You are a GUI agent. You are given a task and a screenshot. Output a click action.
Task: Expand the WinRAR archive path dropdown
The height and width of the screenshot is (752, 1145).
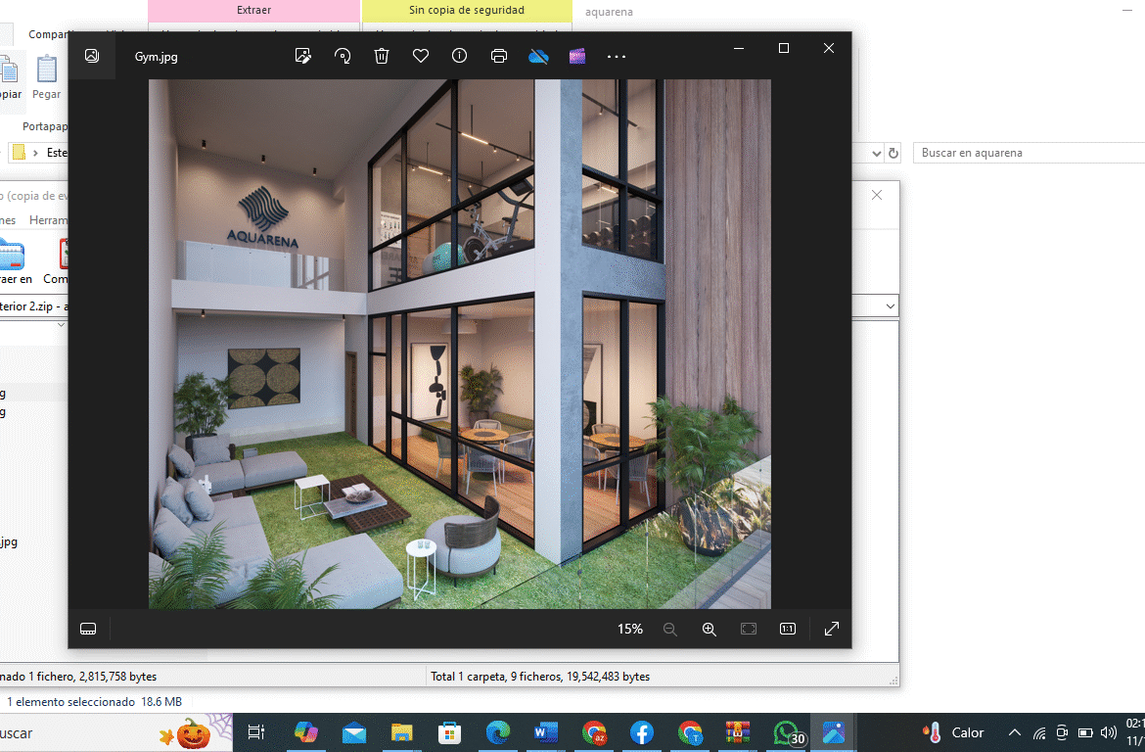coord(891,306)
